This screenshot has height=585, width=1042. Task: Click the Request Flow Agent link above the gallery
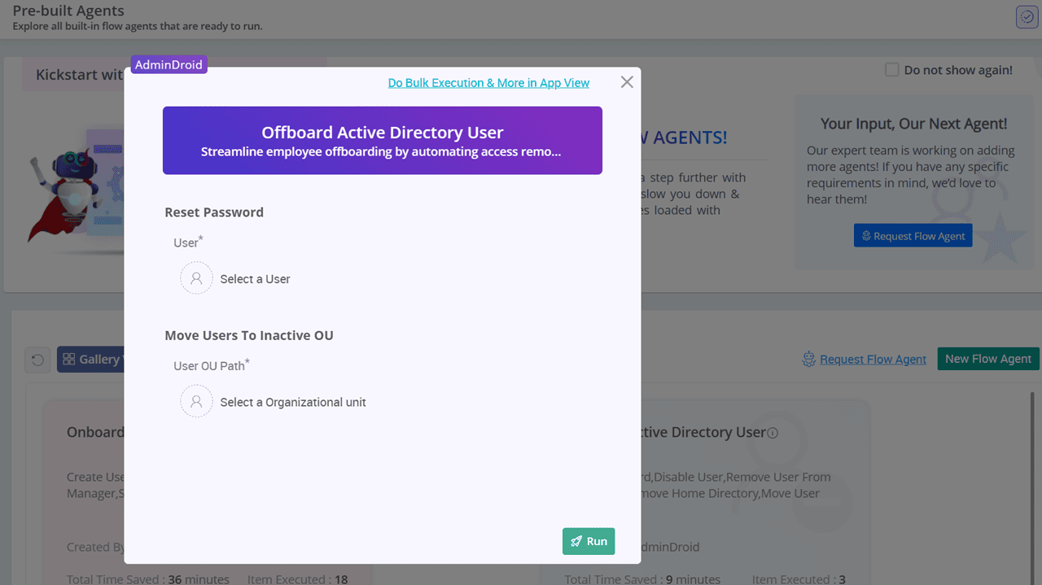coord(872,359)
